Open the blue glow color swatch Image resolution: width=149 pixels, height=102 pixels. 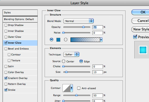click(58, 40)
